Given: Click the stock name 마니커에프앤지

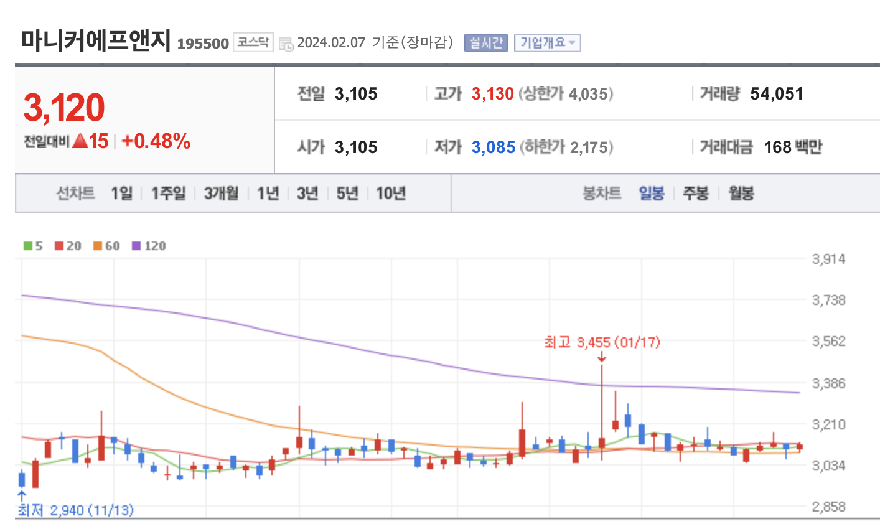Looking at the screenshot, I should (96, 40).
